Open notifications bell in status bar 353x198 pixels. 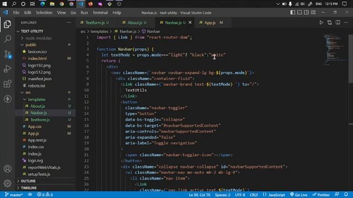(x=346, y=195)
